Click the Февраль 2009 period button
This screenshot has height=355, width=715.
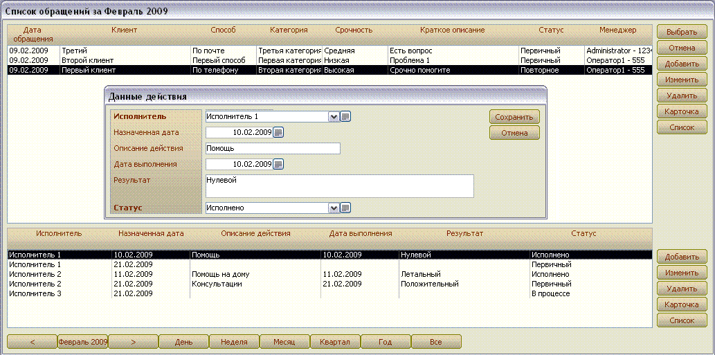tap(82, 342)
